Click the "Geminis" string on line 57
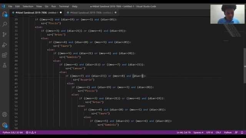Viewport: 246px width, 138px height. click(110, 125)
